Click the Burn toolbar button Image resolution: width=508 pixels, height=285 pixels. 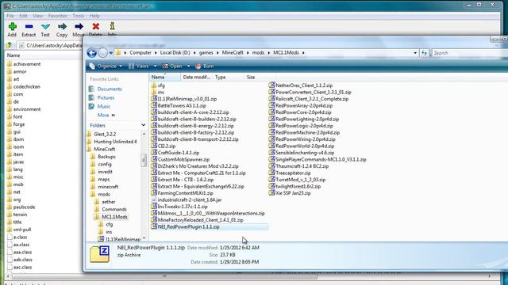pyautogui.click(x=205, y=66)
